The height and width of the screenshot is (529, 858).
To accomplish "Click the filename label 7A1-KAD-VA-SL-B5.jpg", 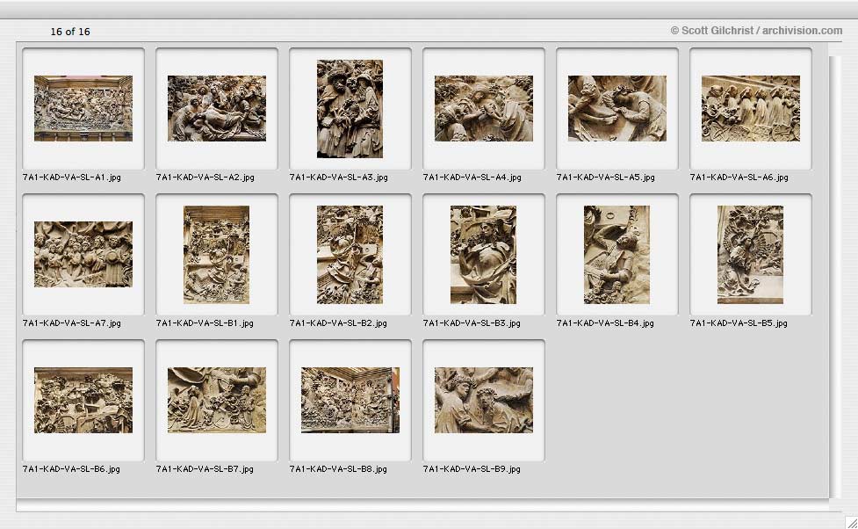I will (x=739, y=323).
